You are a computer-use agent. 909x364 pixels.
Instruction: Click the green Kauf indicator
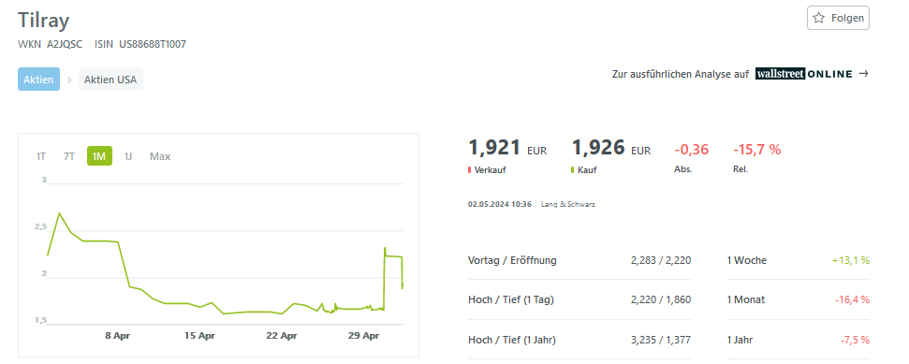[x=573, y=170]
